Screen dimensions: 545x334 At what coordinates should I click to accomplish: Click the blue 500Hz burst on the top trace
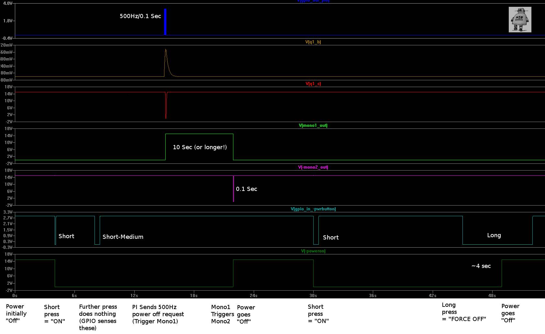(165, 22)
